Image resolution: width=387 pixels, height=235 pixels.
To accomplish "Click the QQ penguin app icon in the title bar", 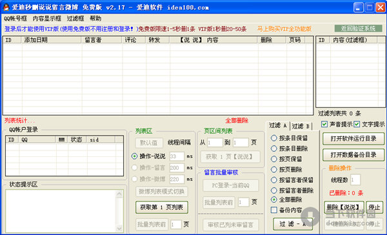I will 6,7.
